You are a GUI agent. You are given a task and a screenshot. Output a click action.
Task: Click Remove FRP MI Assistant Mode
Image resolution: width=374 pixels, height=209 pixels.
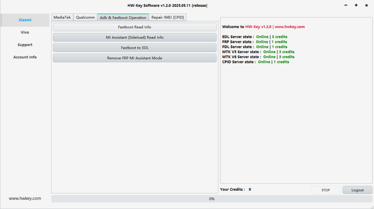[x=134, y=58]
